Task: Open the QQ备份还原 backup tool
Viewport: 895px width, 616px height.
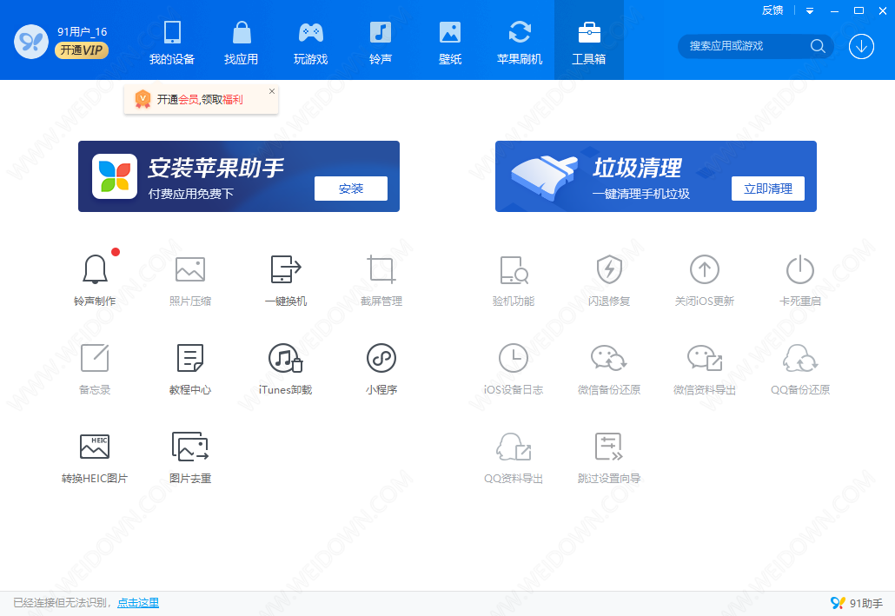Action: coord(800,368)
